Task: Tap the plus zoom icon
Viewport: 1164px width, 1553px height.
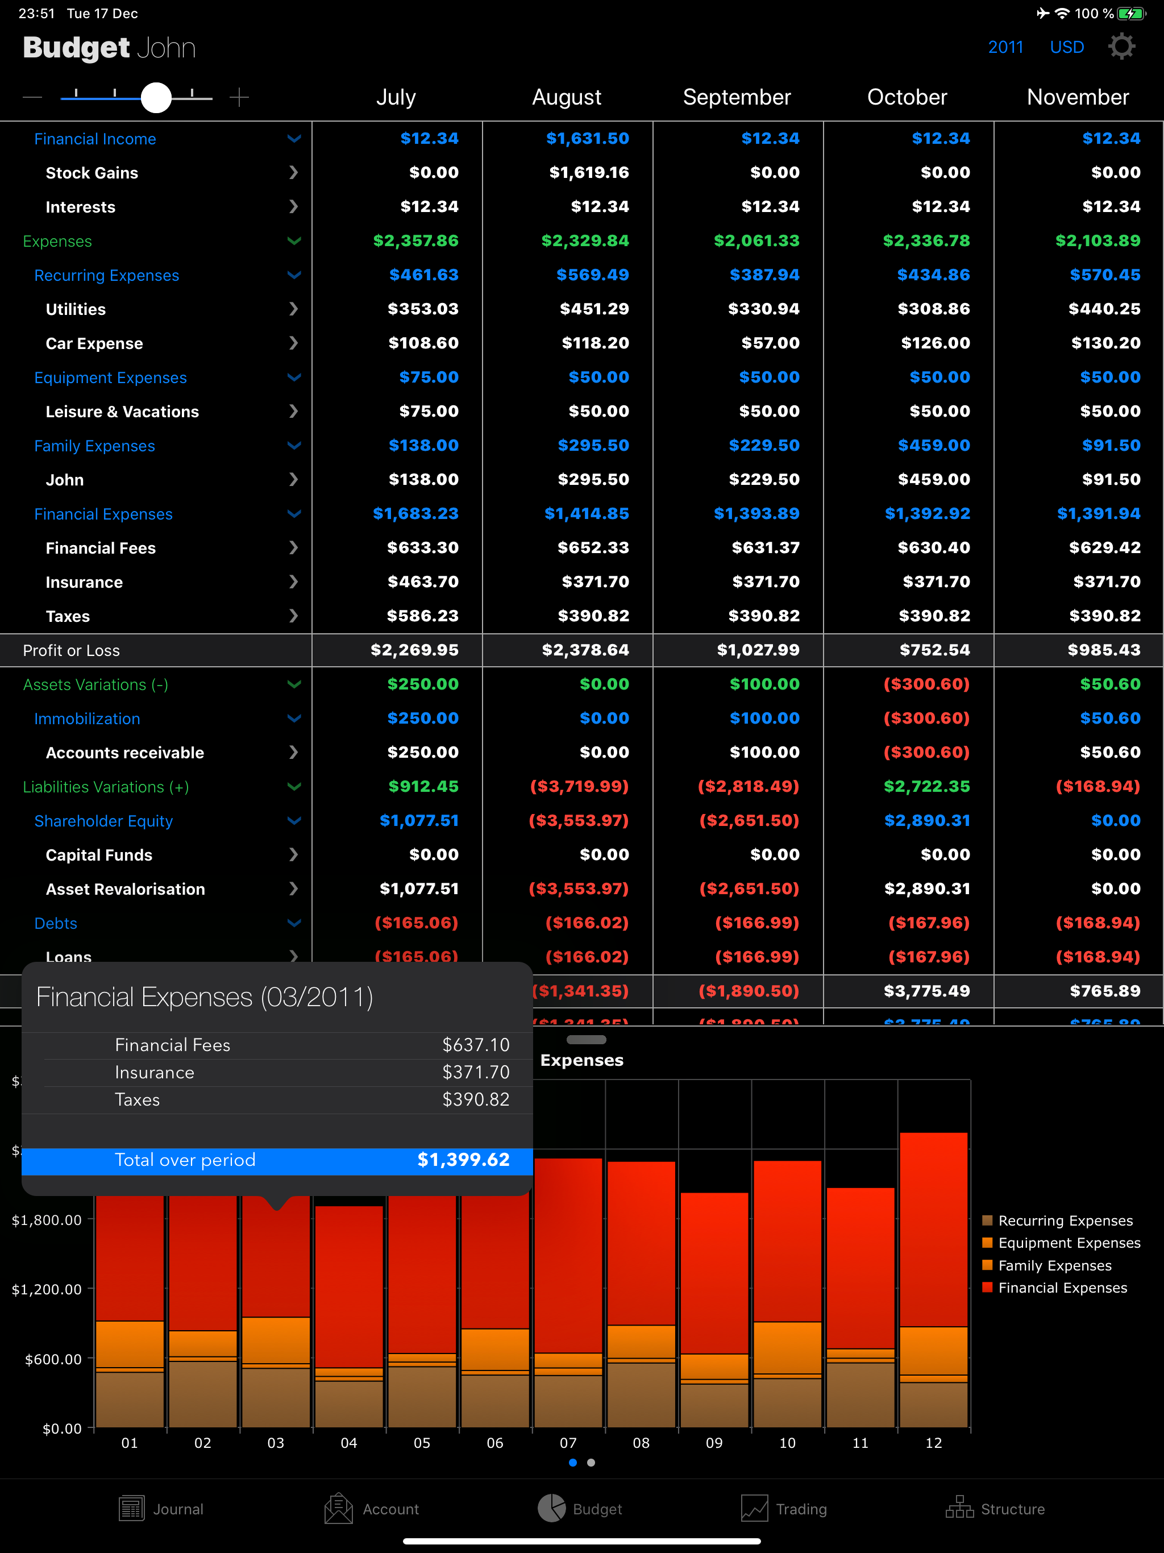Action: click(239, 97)
